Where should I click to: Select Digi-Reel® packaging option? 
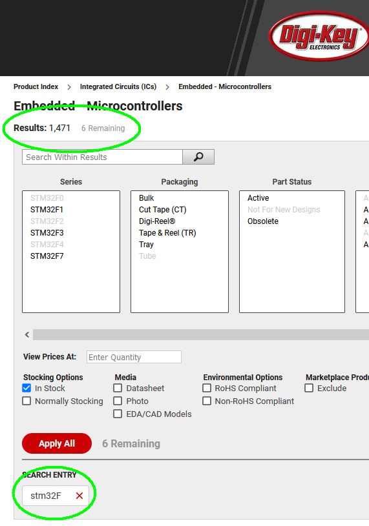(x=157, y=221)
